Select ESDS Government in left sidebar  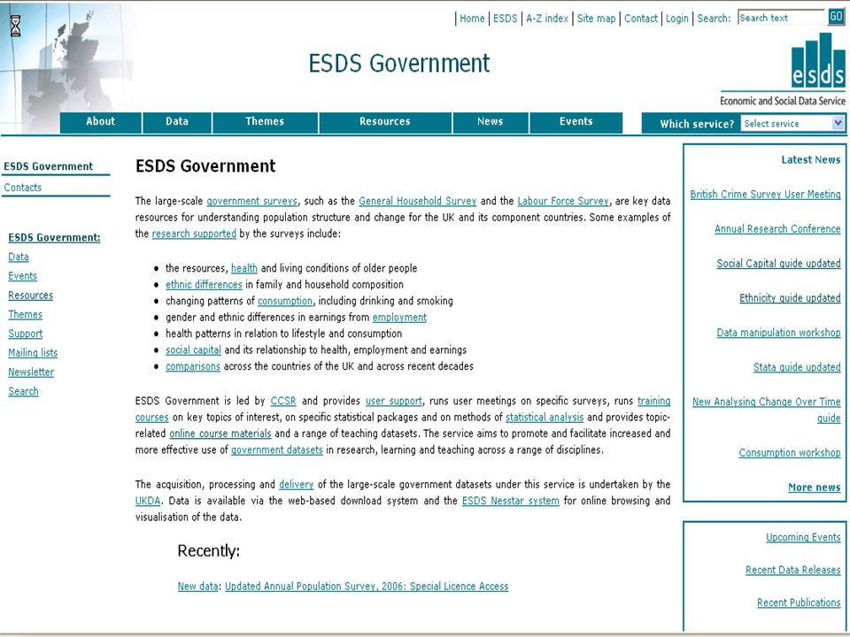click(x=48, y=166)
